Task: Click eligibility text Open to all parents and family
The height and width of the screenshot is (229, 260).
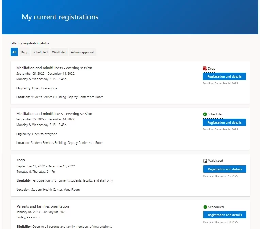Action: (64, 227)
